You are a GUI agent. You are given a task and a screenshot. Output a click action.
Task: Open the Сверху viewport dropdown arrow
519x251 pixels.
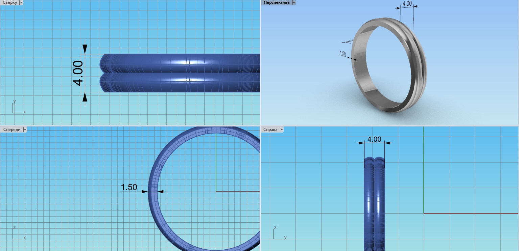point(21,2)
